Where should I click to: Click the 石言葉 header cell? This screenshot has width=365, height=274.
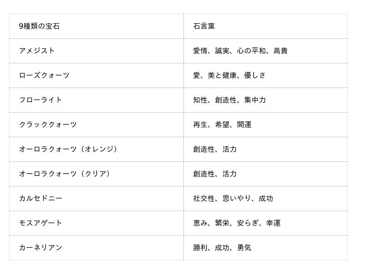click(204, 26)
